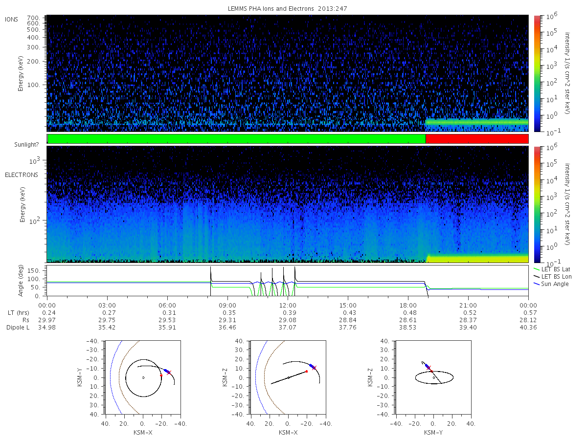Click the red X marker in KSM-Y/KSM-Z plot

coord(429,368)
